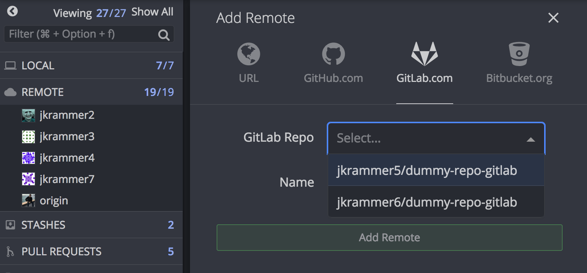Select the jkrammer7 remote
Viewport: 587px width, 273px height.
pyautogui.click(x=67, y=179)
